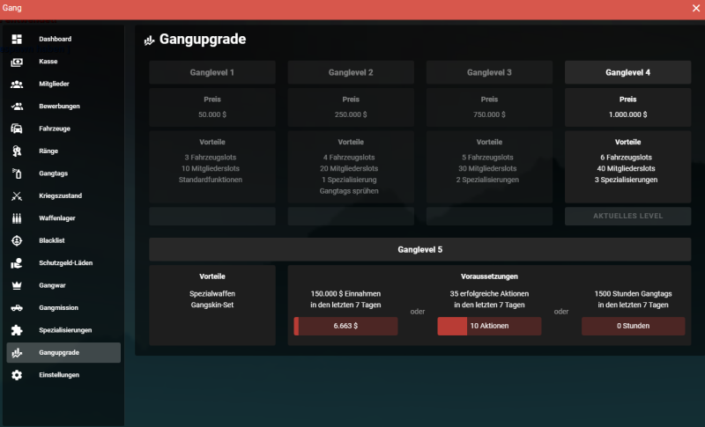Open the Gangmission entry
This screenshot has width=705, height=427.
pyautogui.click(x=63, y=308)
